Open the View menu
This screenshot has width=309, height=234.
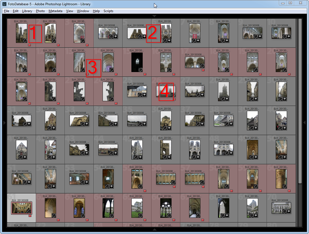pos(70,11)
